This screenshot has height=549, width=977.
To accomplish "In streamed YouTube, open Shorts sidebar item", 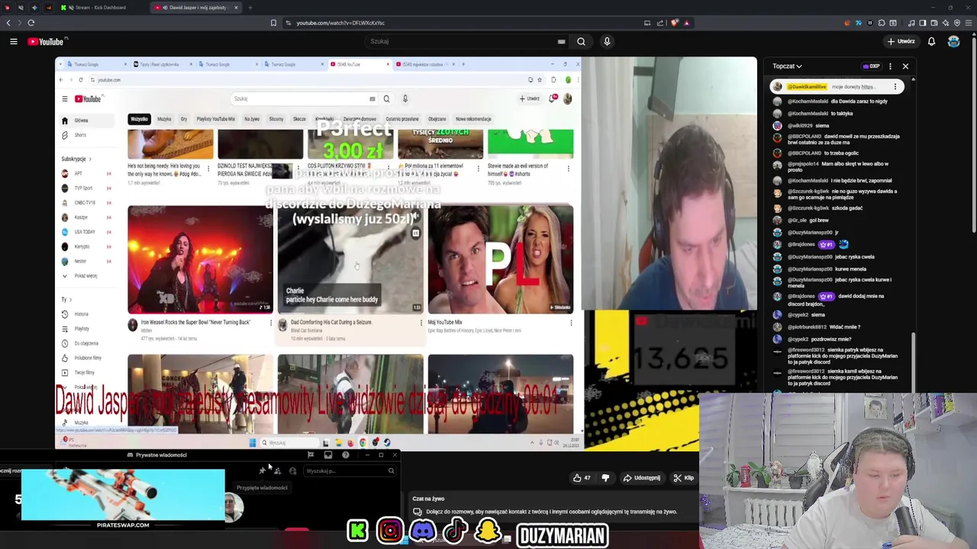I will 85,135.
